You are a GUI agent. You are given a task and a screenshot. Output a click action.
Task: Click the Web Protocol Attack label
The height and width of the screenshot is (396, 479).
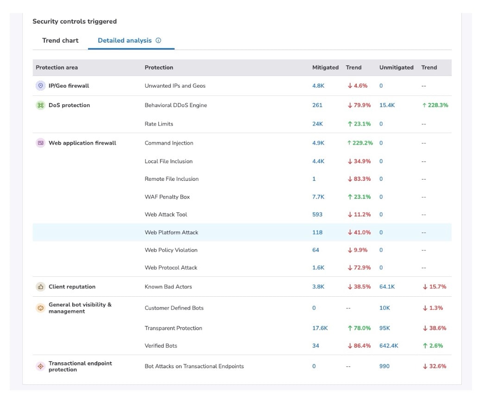point(171,268)
